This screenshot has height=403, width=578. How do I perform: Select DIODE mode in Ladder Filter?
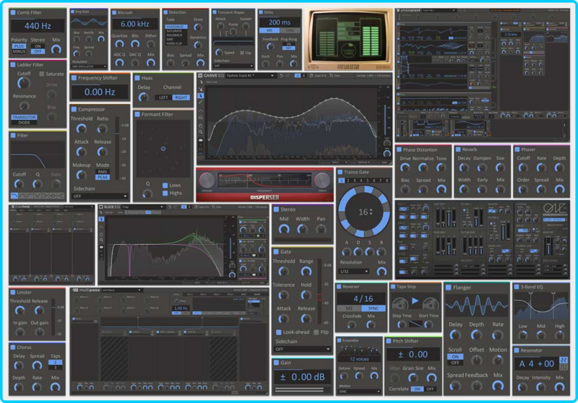[24, 123]
